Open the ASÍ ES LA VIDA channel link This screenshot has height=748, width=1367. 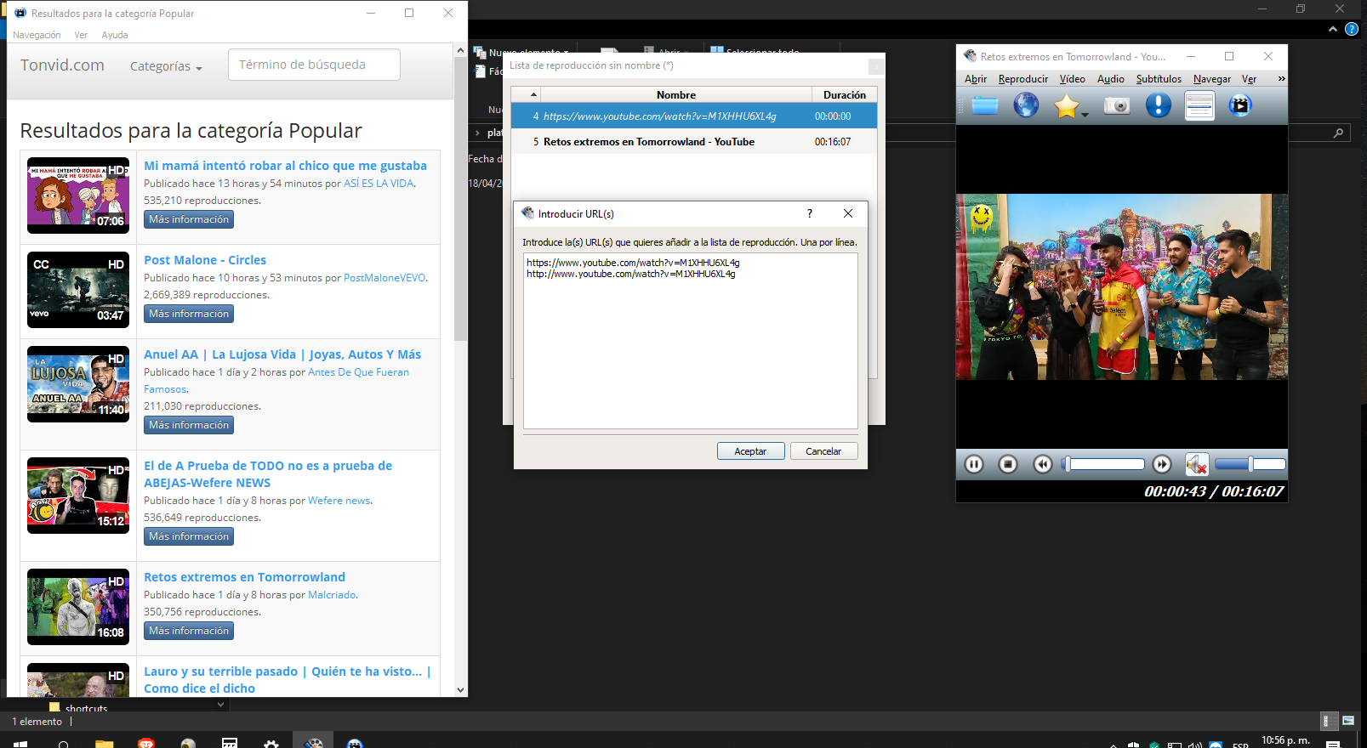(379, 184)
